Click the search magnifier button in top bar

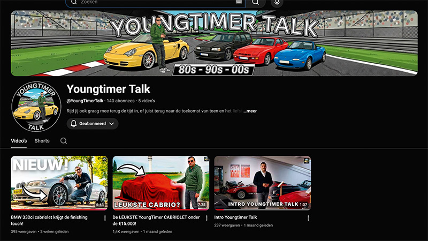coord(256,2)
